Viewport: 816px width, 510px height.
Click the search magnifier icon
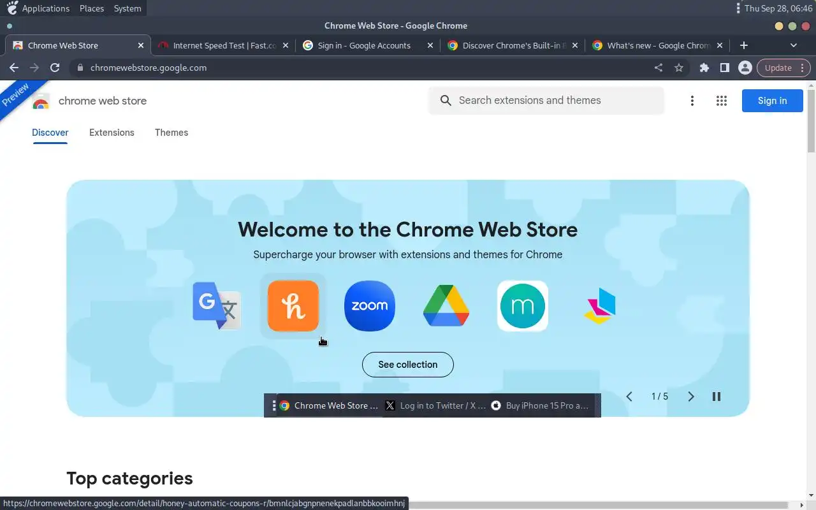446,101
